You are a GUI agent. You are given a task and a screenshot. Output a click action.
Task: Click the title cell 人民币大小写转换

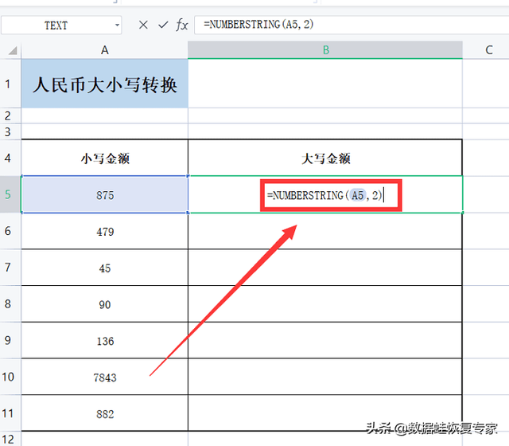coord(104,84)
